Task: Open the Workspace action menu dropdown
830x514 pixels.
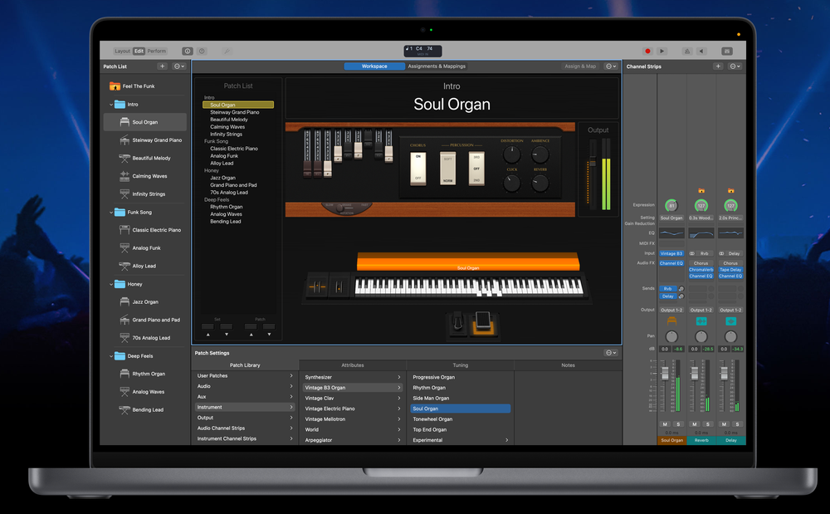Action: tap(611, 66)
